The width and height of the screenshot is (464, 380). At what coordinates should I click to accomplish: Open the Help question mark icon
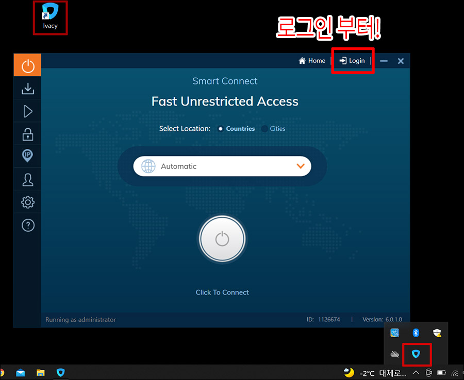click(28, 225)
